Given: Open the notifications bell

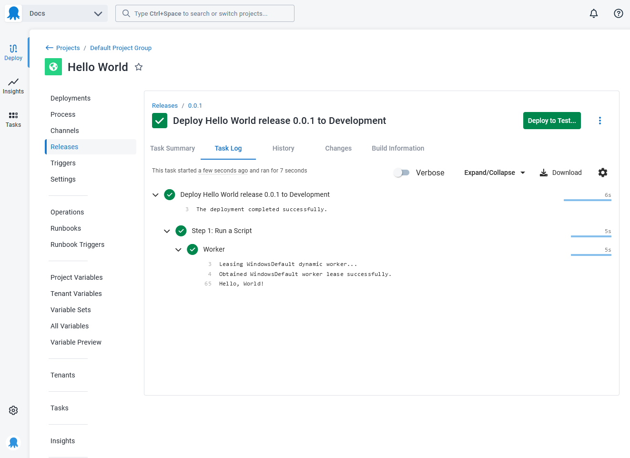Looking at the screenshot, I should [x=594, y=13].
